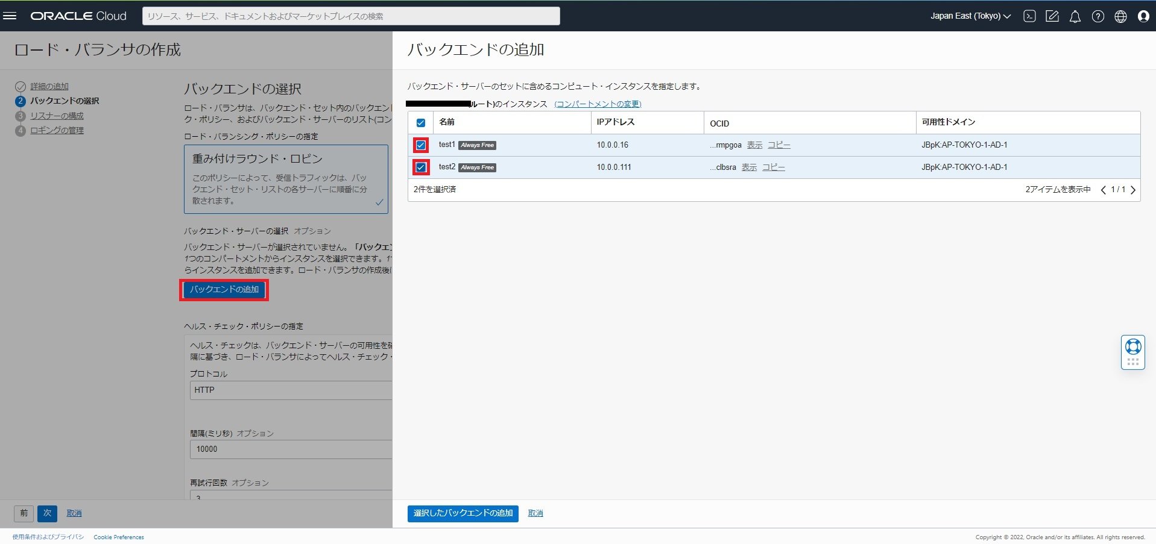Image resolution: width=1156 pixels, height=544 pixels.
Task: Click the next page chevron in pagination
Action: [1133, 190]
